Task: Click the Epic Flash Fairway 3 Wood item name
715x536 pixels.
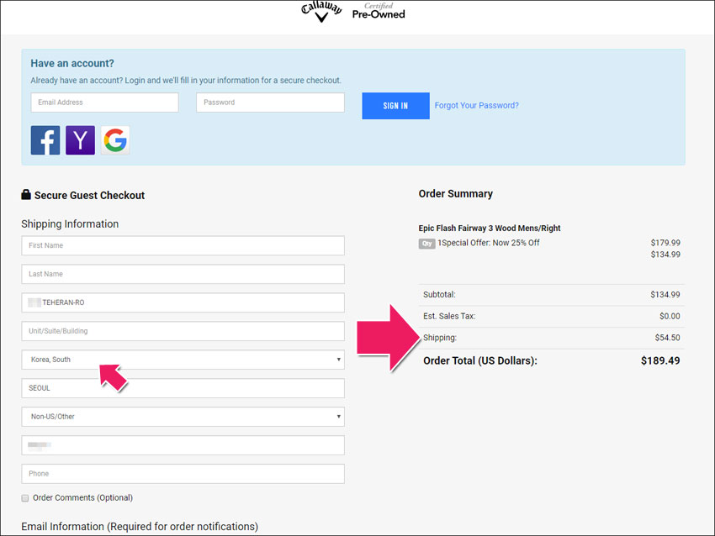Action: pyautogui.click(x=490, y=229)
